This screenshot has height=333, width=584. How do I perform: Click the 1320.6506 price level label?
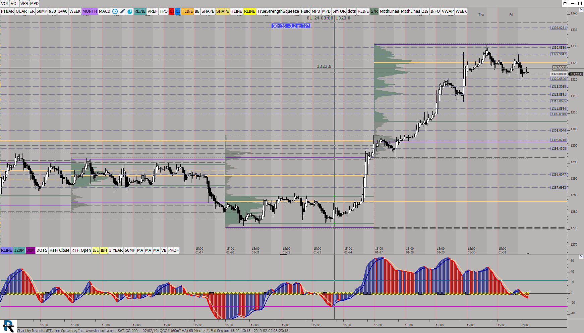tap(559, 79)
